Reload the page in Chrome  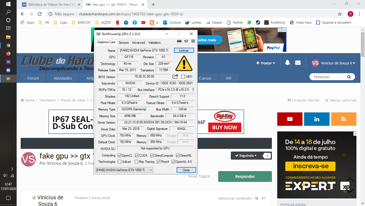[40, 14]
